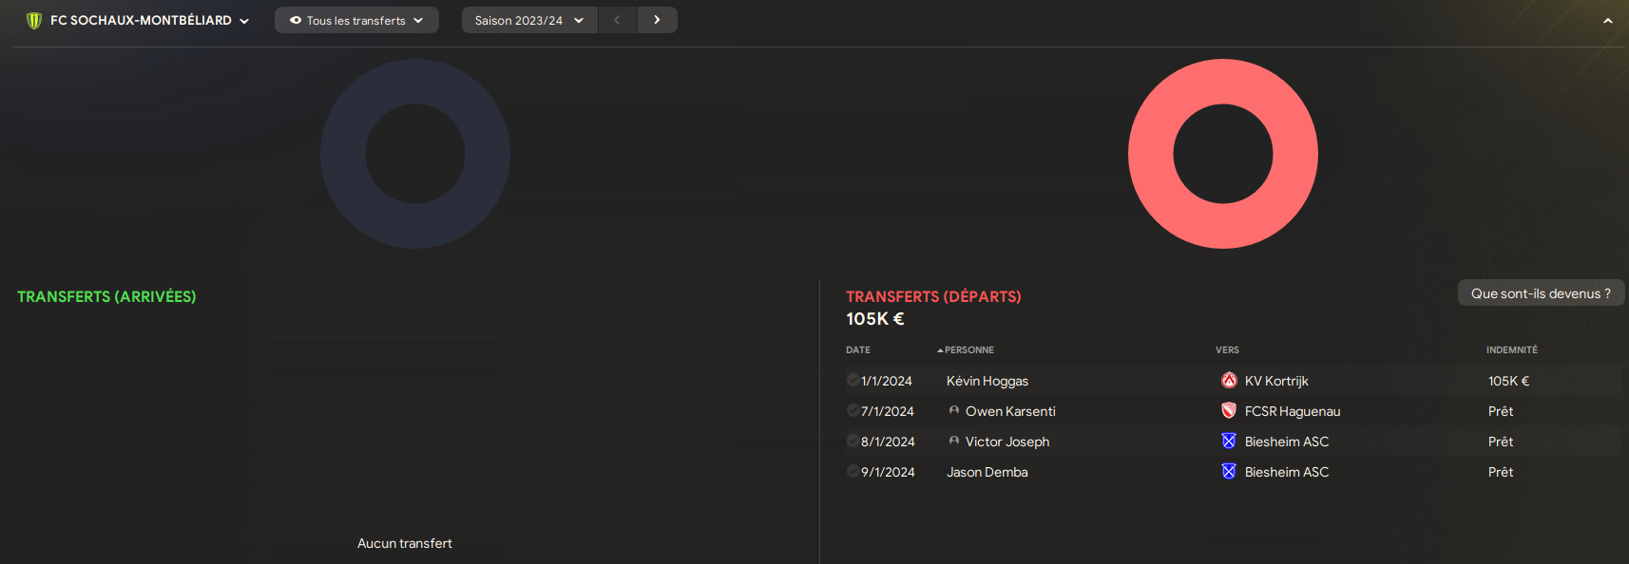Open the FCSR Haguenau club page

tap(1293, 411)
